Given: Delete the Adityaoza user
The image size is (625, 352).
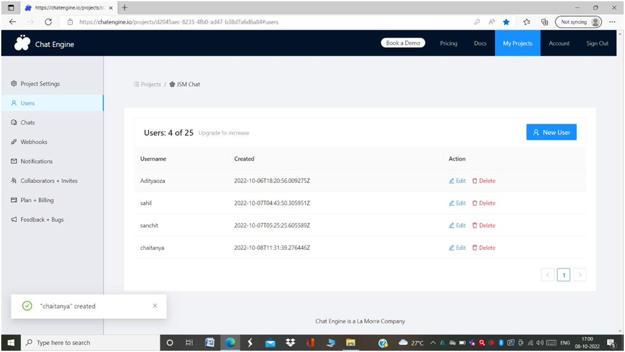Looking at the screenshot, I should [x=484, y=180].
